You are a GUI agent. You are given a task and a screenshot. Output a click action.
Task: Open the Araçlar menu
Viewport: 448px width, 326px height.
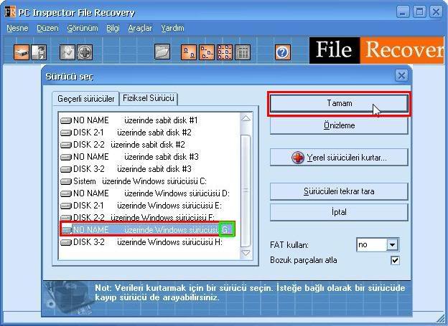click(x=140, y=28)
